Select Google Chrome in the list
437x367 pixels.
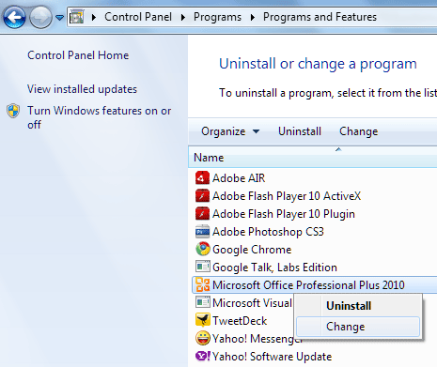click(252, 250)
